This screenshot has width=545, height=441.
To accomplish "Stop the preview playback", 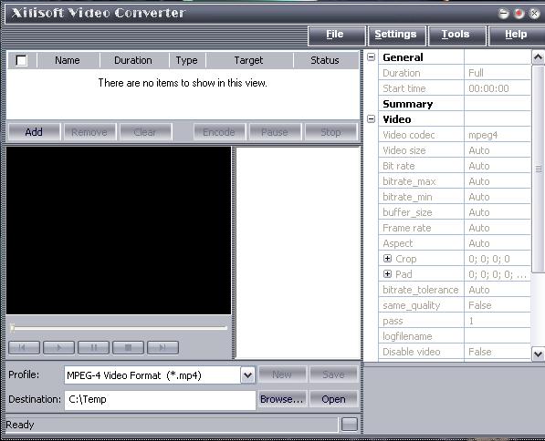I will (x=128, y=347).
